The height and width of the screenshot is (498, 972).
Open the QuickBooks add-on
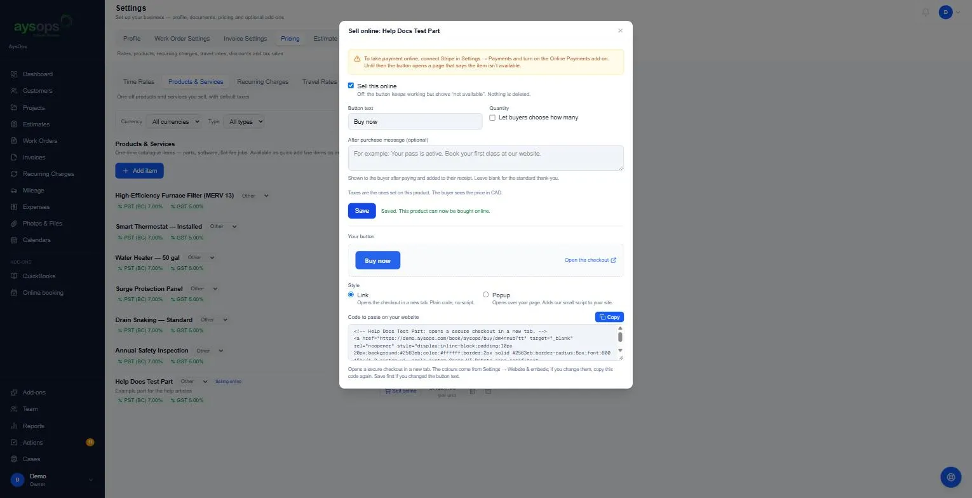[x=39, y=276]
